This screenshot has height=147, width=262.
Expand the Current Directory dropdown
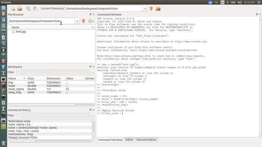(x=145, y=9)
